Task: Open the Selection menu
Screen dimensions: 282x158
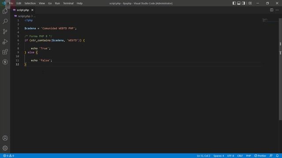Action: pyautogui.click(x=30, y=3)
